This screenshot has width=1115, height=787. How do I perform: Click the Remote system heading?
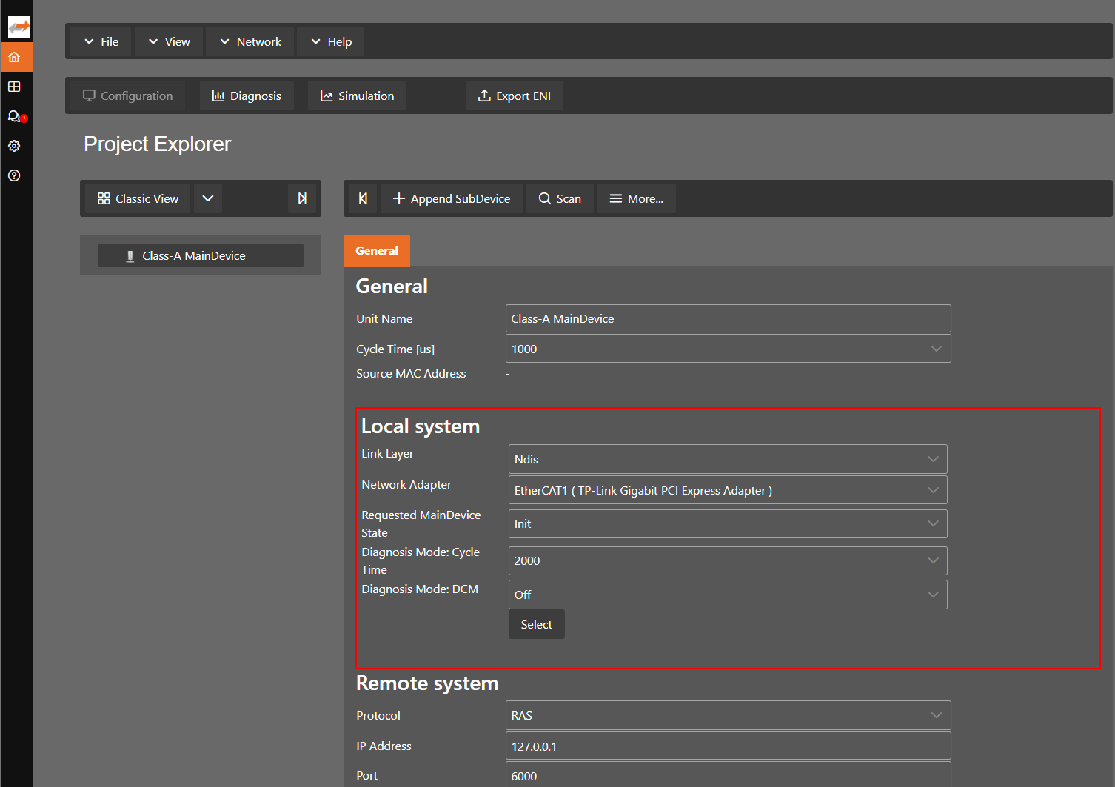[x=427, y=683]
